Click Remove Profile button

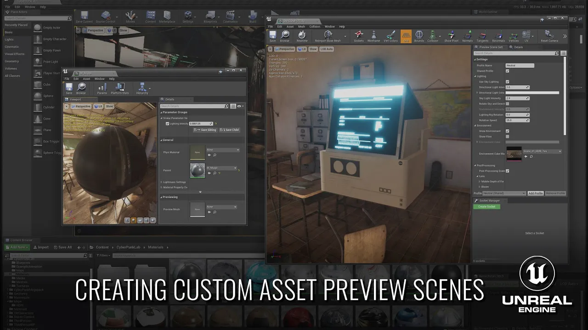pyautogui.click(x=555, y=193)
